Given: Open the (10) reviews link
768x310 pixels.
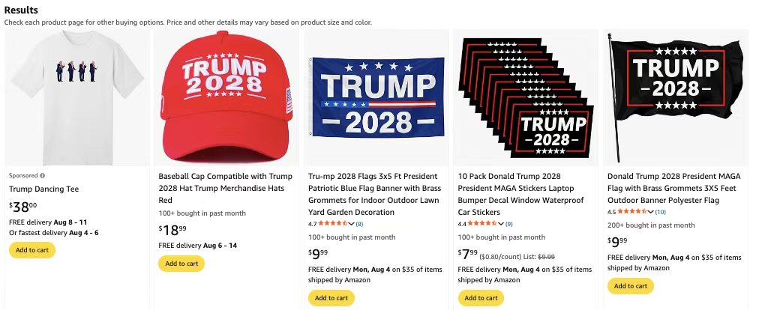Looking at the screenshot, I should [660, 212].
